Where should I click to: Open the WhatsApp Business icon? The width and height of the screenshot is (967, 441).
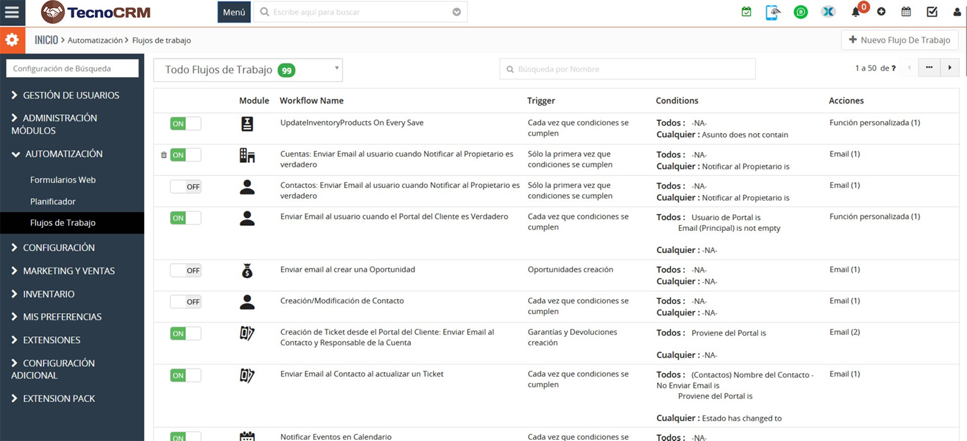[x=801, y=12]
